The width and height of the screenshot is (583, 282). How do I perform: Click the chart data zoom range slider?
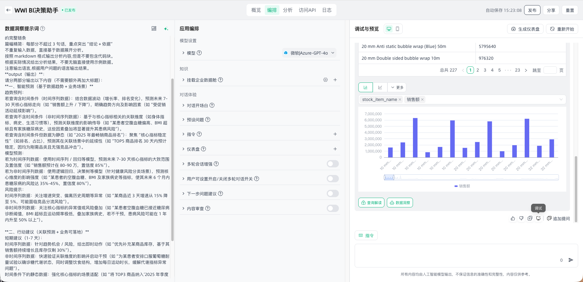389,177
